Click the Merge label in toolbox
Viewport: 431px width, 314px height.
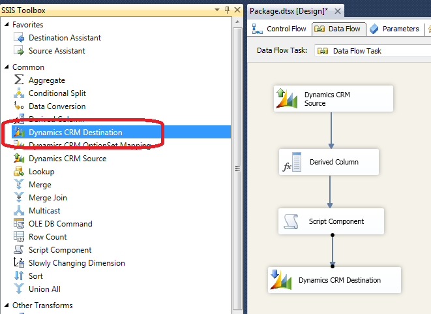(40, 185)
